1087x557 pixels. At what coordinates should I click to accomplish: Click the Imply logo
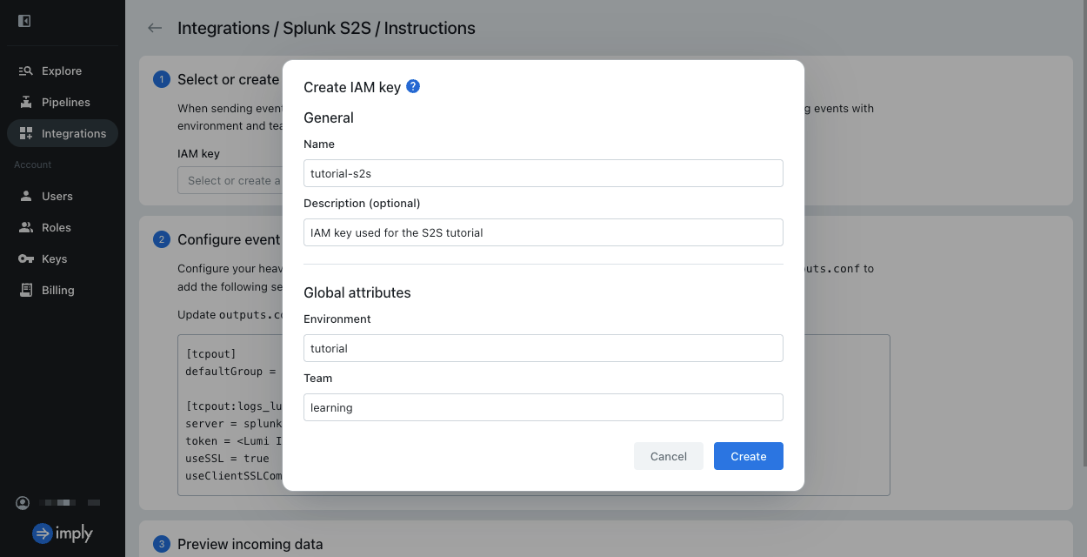[x=63, y=534]
